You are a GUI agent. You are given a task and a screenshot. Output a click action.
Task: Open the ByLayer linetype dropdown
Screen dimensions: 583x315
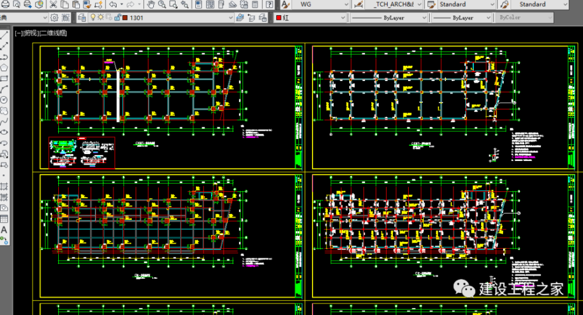tap(388, 17)
